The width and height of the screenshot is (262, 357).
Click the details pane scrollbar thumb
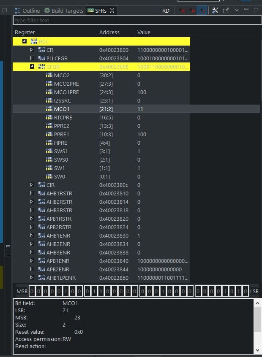click(x=257, y=319)
